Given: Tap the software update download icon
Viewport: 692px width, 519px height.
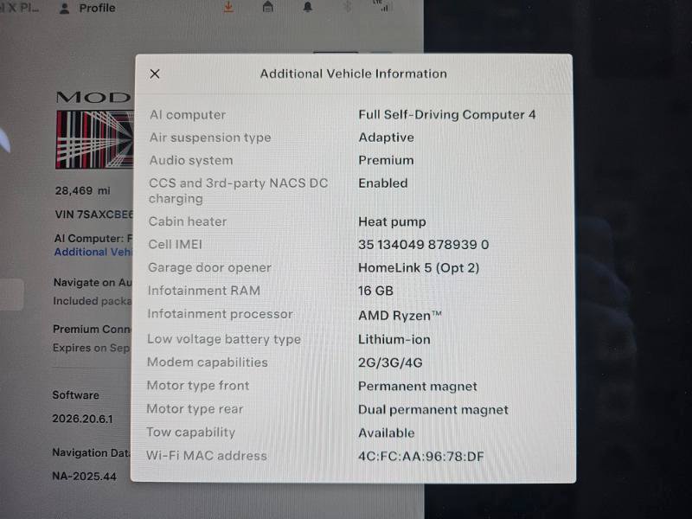Looking at the screenshot, I should 228,7.
